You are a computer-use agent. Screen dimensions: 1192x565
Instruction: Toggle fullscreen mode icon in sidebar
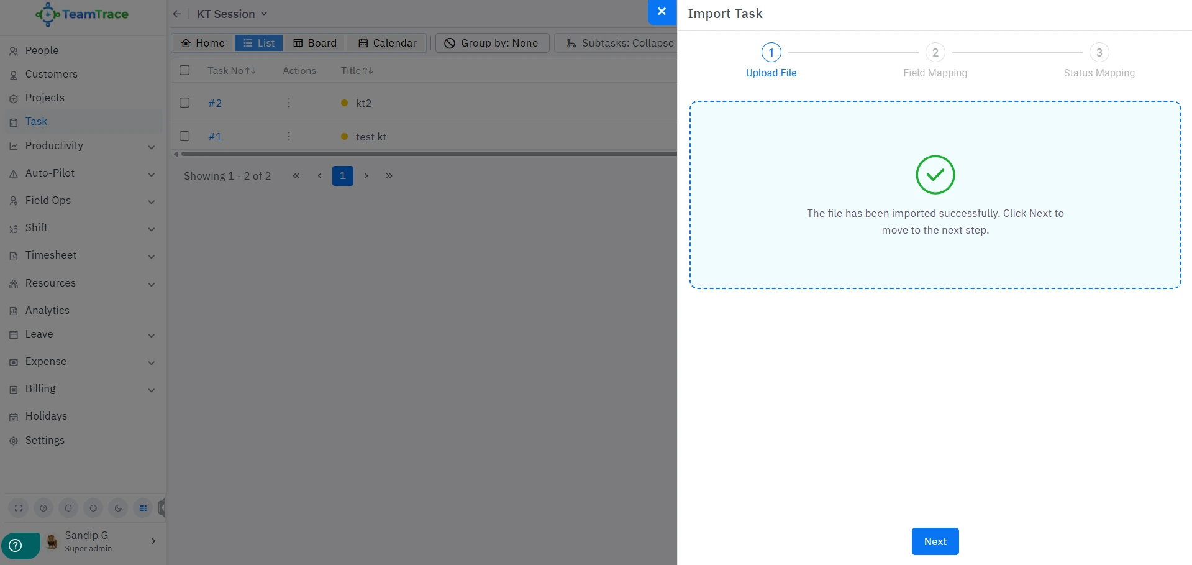pos(19,508)
